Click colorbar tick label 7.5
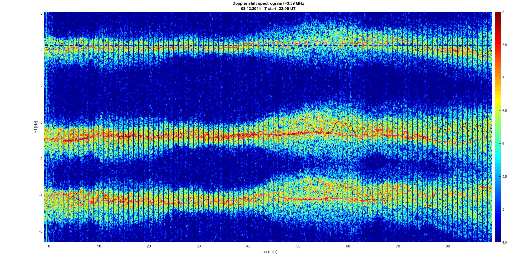This screenshot has width=523, height=260. [504, 45]
